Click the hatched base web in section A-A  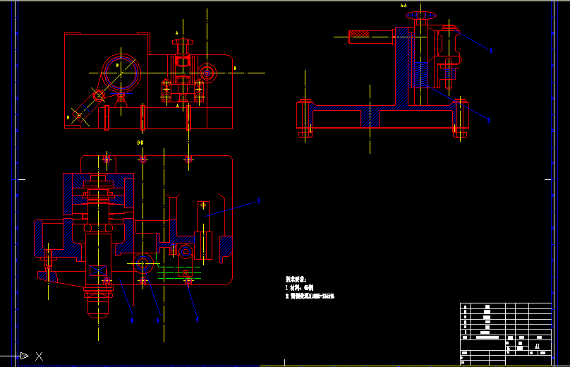pyautogui.click(x=370, y=117)
